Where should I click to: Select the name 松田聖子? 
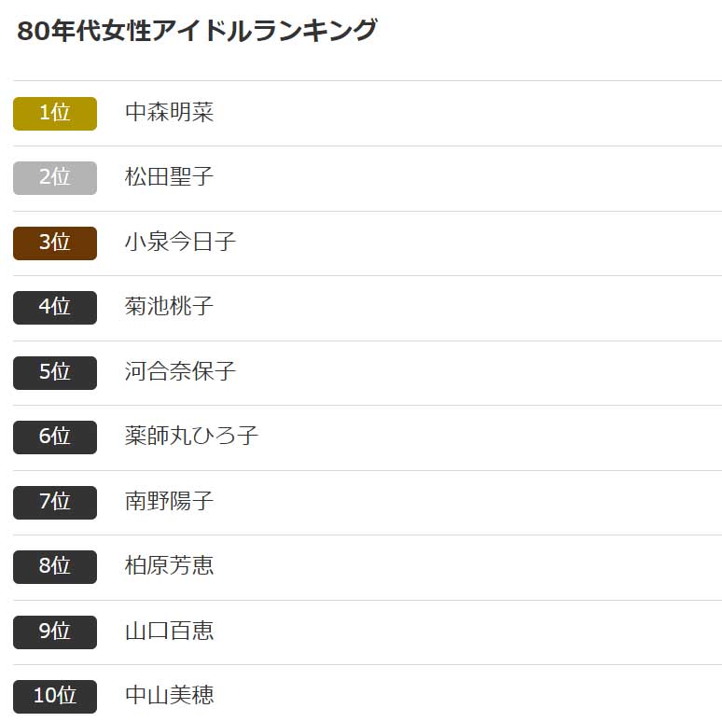click(169, 177)
